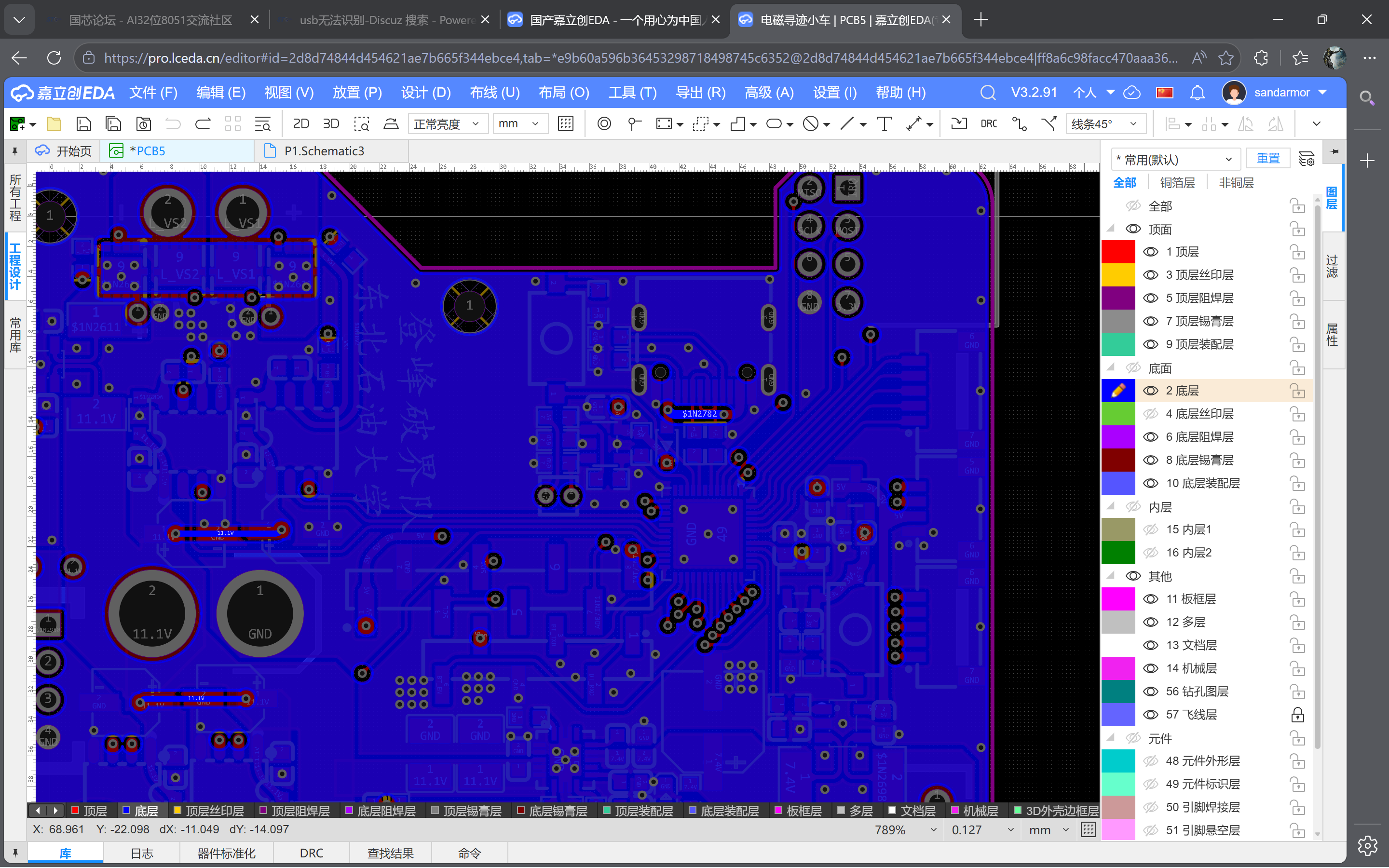Select the ellipse drawing tool

pyautogui.click(x=775, y=123)
